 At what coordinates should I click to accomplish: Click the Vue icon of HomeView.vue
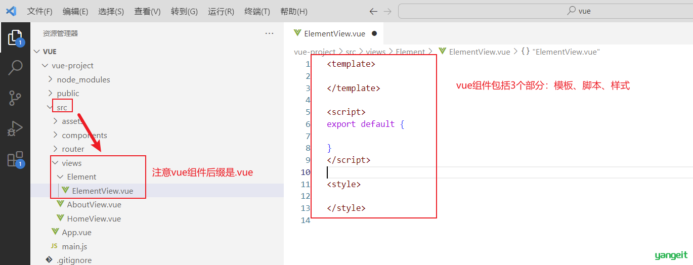coord(61,218)
